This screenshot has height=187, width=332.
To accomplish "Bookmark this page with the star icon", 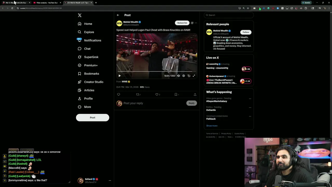I will pyautogui.click(x=248, y=8).
